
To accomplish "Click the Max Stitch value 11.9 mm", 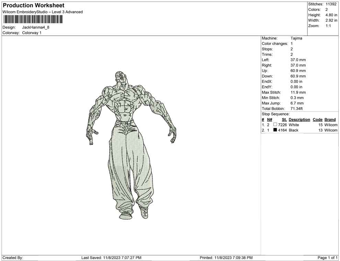I will (x=298, y=92).
